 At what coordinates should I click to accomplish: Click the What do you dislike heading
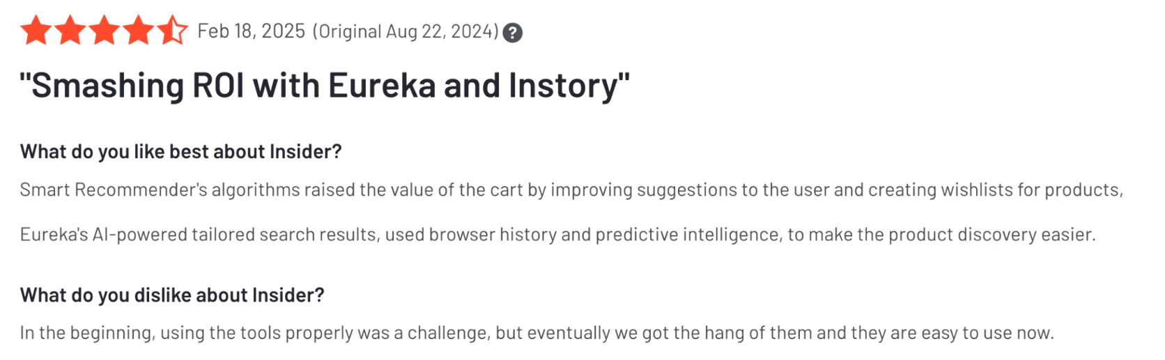pos(172,295)
